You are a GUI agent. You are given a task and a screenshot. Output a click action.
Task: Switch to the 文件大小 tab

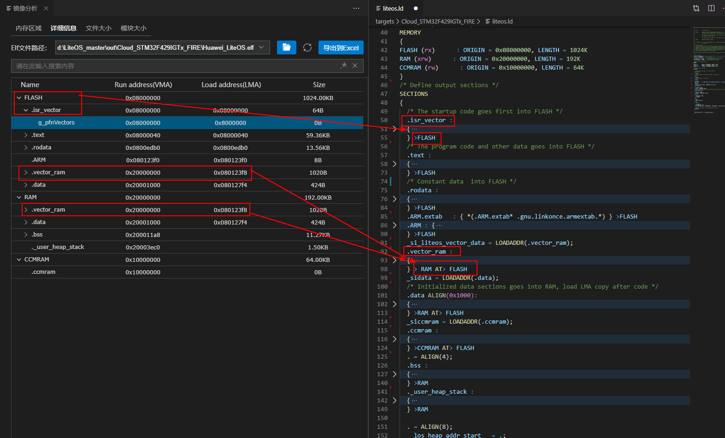(98, 28)
